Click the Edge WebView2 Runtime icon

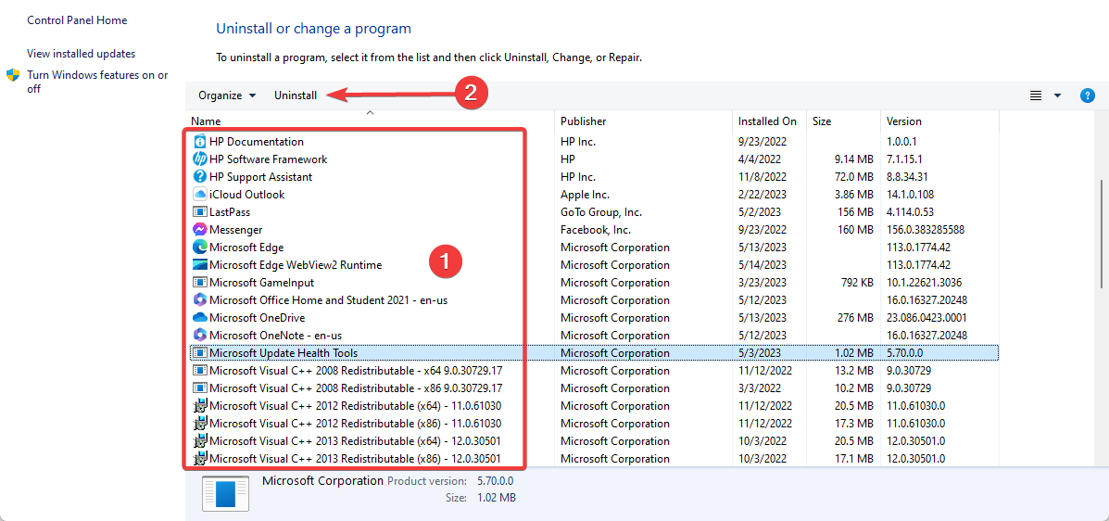point(199,265)
